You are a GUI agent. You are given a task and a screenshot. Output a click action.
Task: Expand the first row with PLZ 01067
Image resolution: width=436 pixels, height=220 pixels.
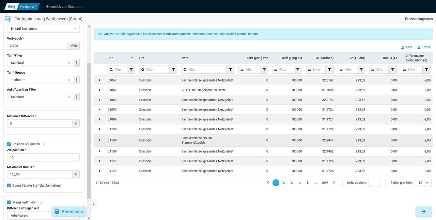coord(100,80)
